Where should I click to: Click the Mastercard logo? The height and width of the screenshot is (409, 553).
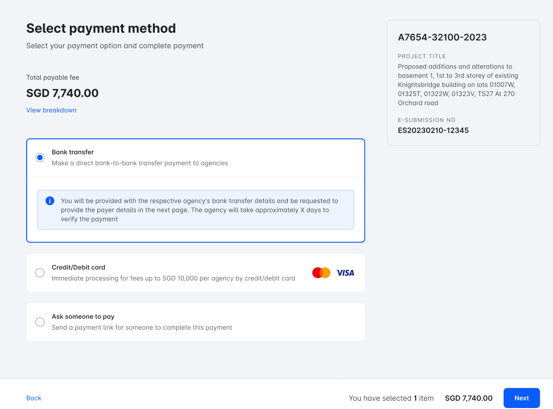pos(321,273)
